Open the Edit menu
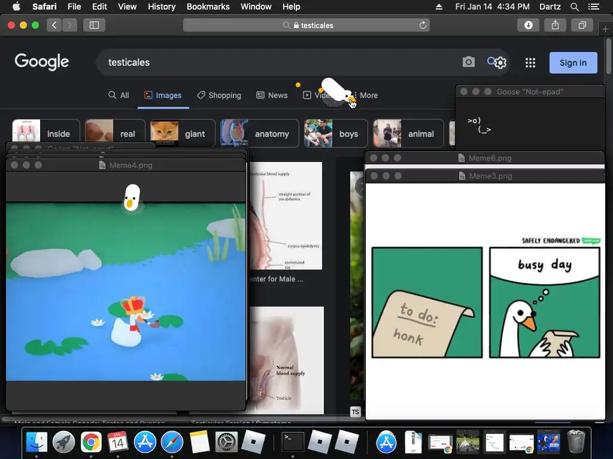 point(99,7)
